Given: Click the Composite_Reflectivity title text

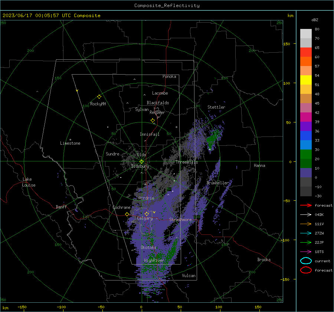Looking at the screenshot, I should pyautogui.click(x=167, y=6).
